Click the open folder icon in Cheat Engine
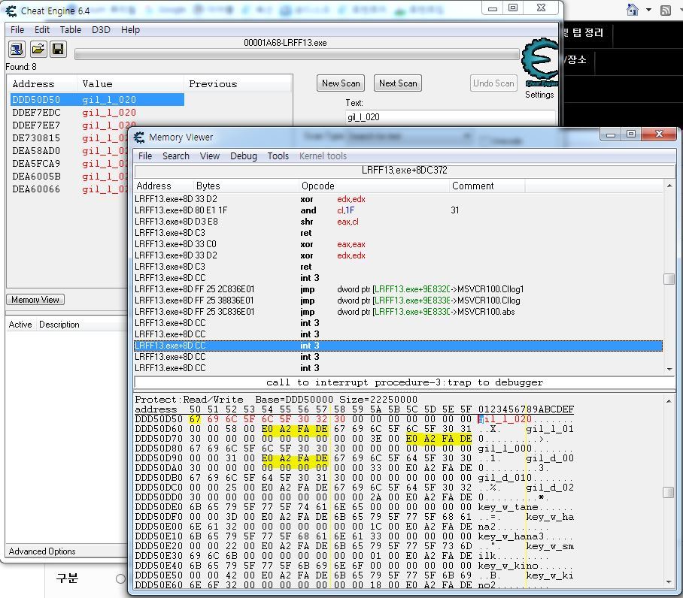This screenshot has height=598, width=683. (38, 49)
